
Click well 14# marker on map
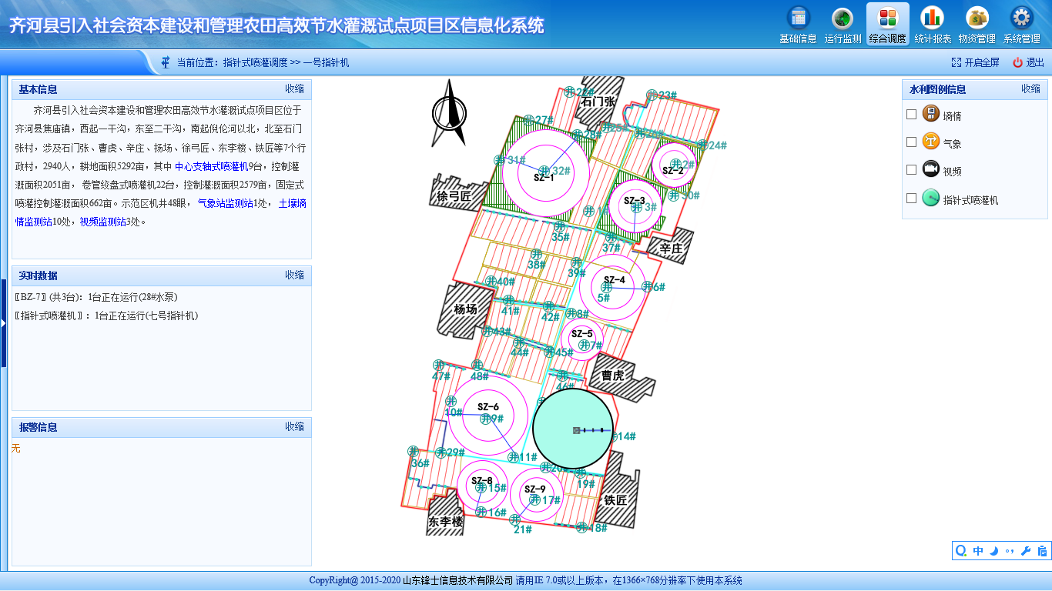click(615, 436)
